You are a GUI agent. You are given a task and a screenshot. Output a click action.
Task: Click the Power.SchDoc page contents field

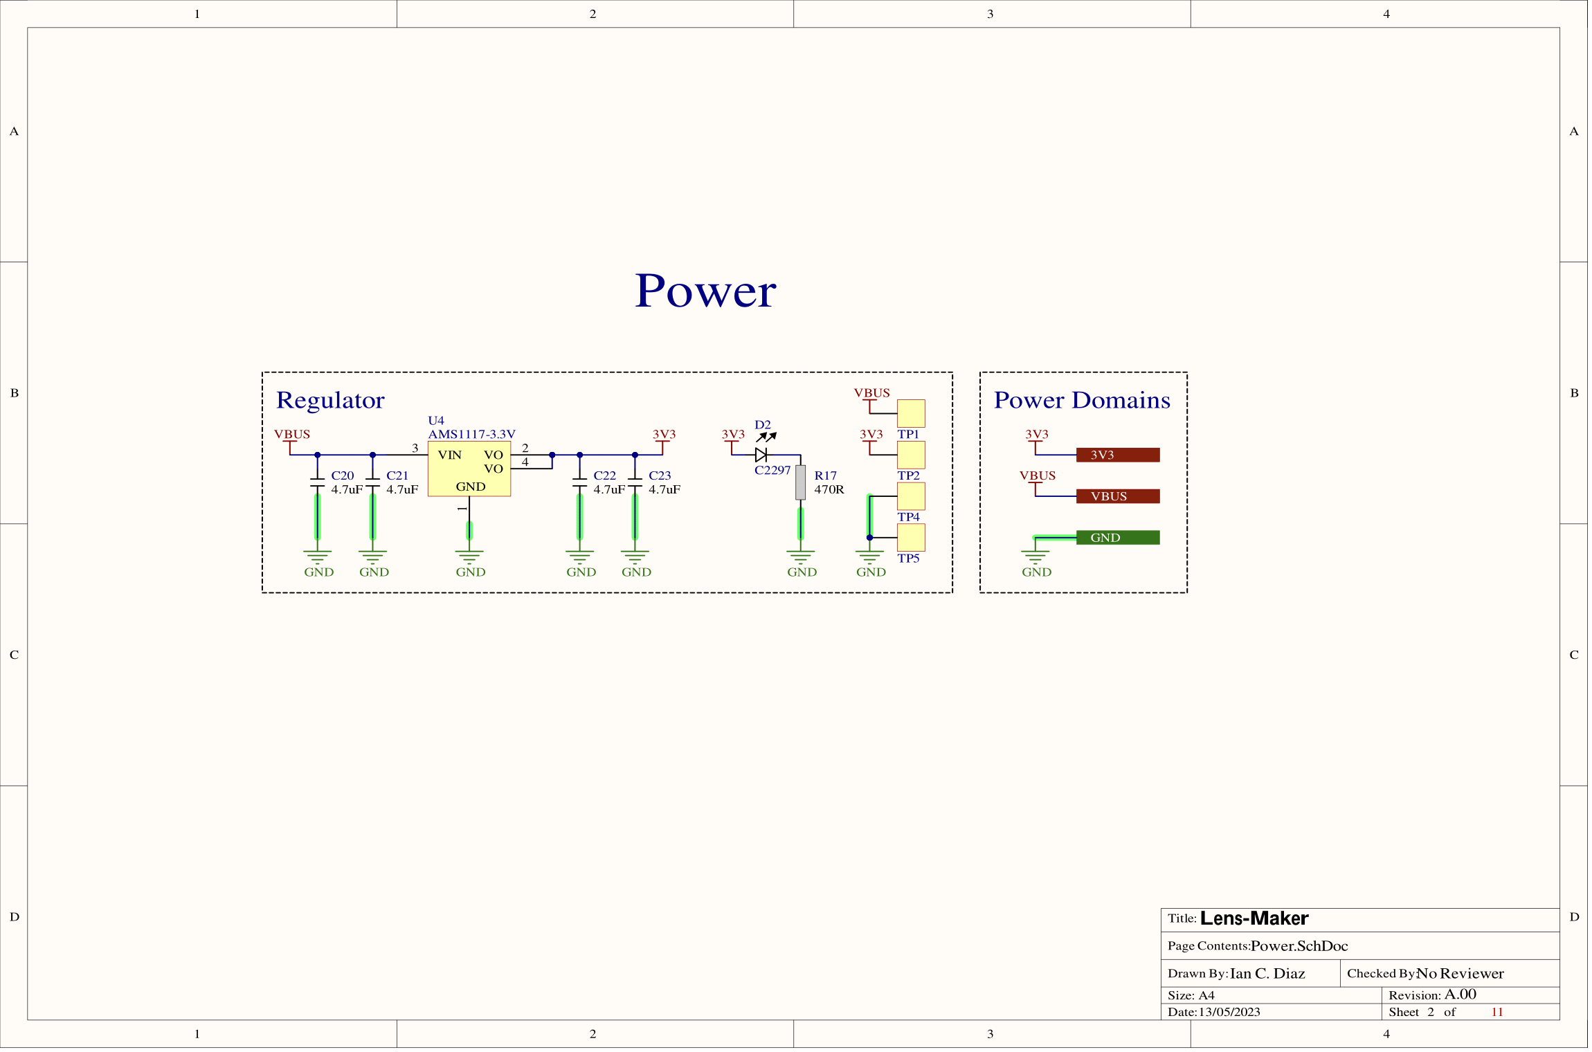[x=1299, y=946]
